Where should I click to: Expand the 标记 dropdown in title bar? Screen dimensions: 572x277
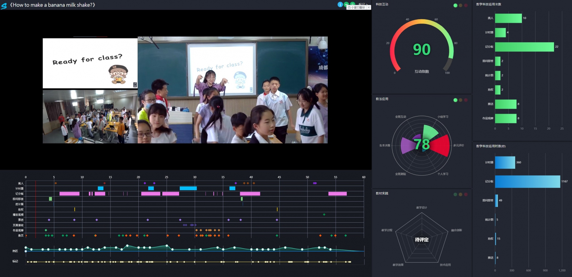pos(363,4)
